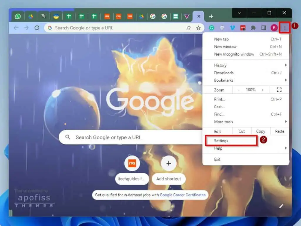Click the Add shortcut button

click(168, 163)
